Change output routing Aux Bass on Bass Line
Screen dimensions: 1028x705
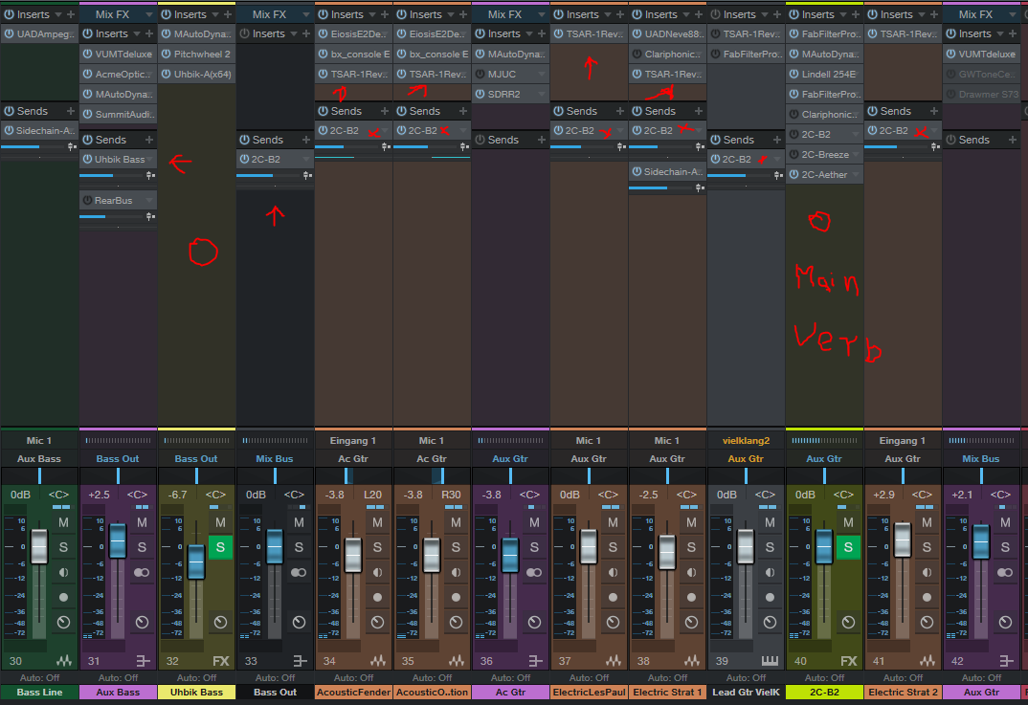(39, 458)
